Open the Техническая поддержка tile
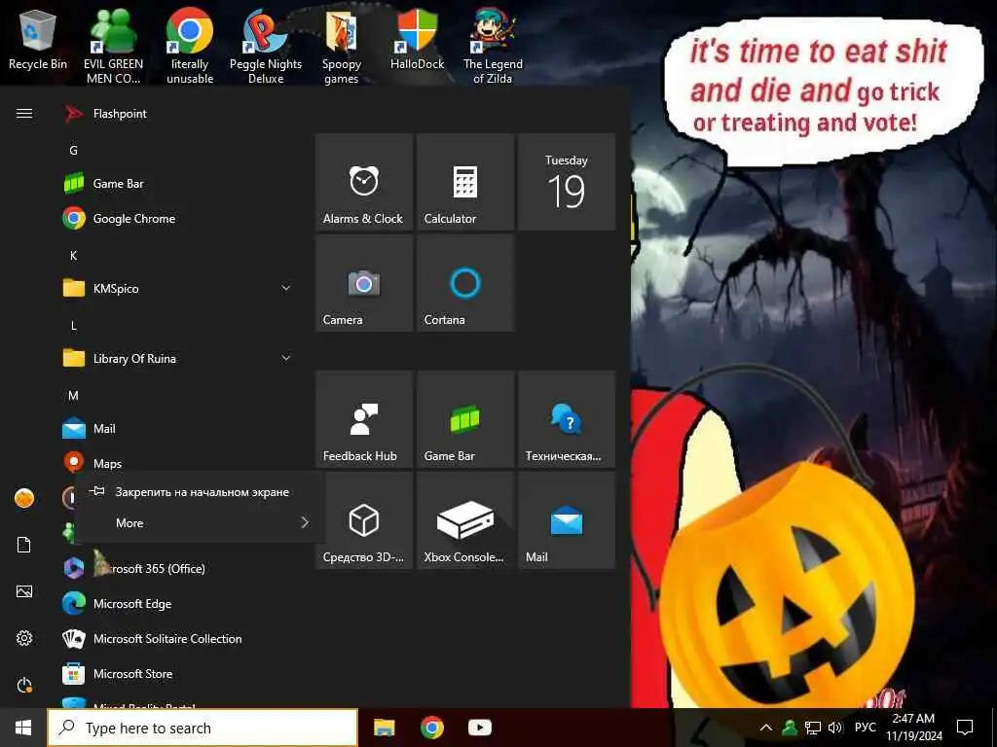Viewport: 997px width, 747px height. coord(567,419)
